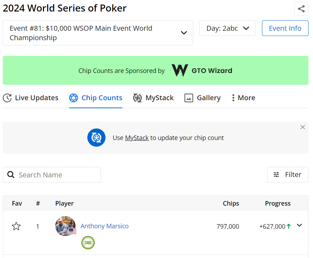Favorite Anthony Marsico with the star
This screenshot has width=313, height=258.
(x=16, y=226)
